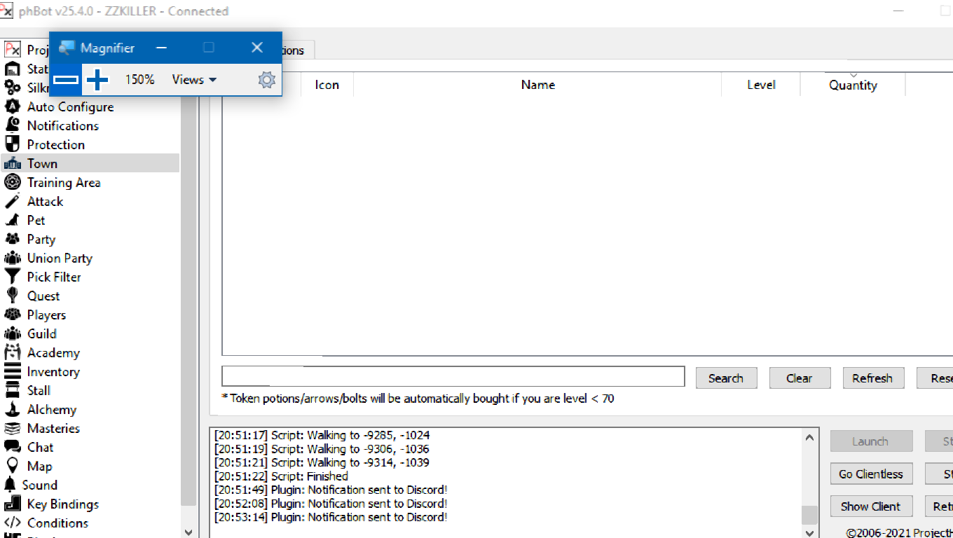
Task: Click the Refresh button
Action: coord(872,378)
